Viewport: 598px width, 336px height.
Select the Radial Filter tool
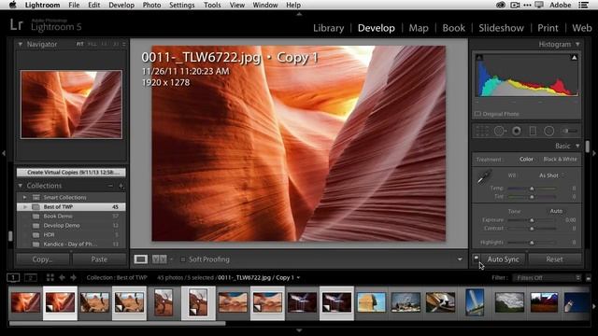click(548, 131)
